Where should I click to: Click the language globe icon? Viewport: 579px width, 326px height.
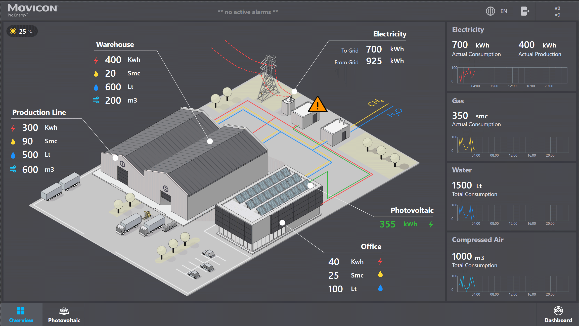click(490, 11)
